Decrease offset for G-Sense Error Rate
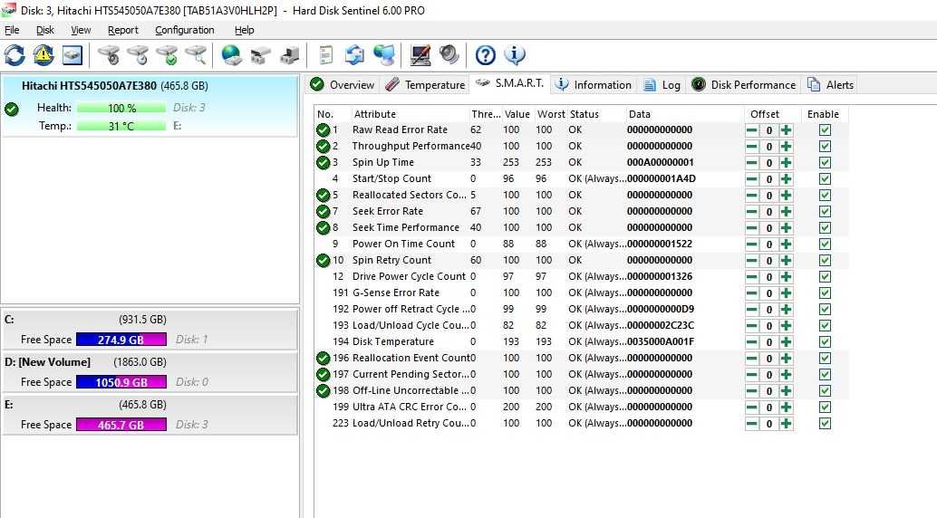This screenshot has width=937, height=518. pos(752,293)
